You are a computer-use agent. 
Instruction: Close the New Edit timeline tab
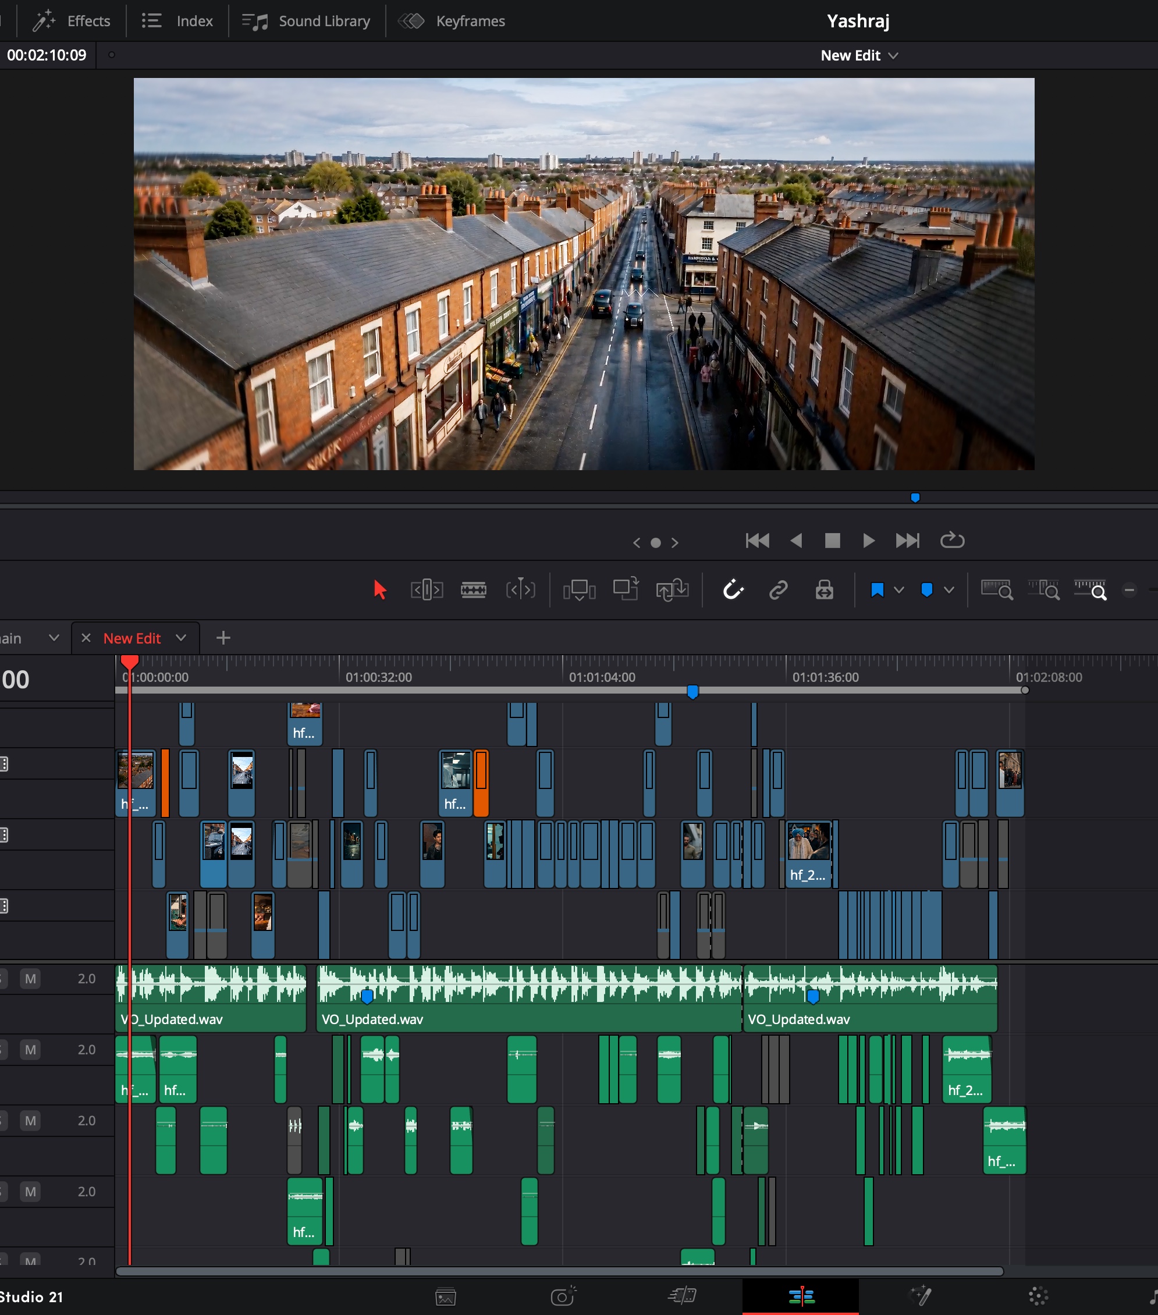(x=86, y=638)
